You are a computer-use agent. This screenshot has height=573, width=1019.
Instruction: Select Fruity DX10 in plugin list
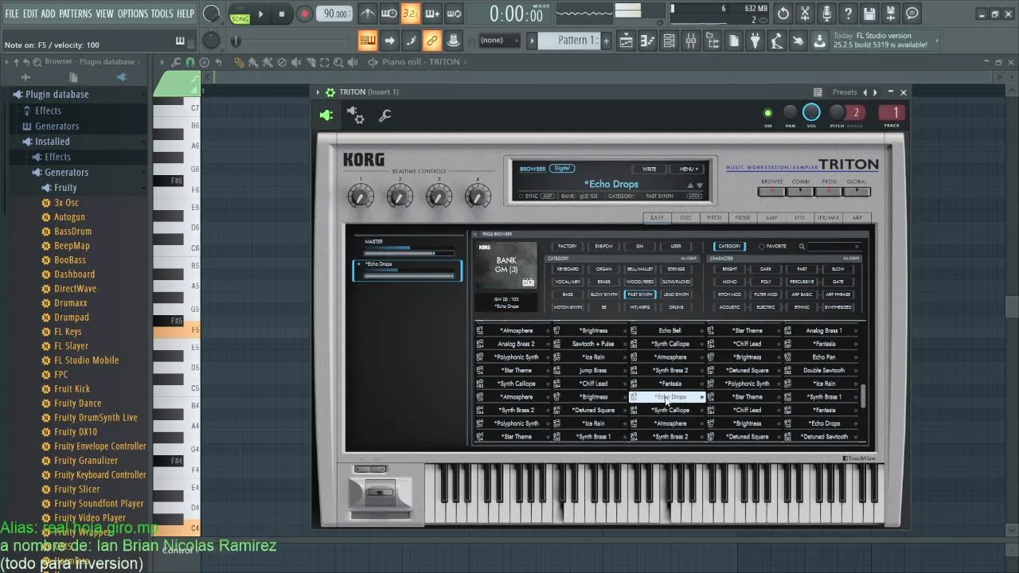pos(75,432)
